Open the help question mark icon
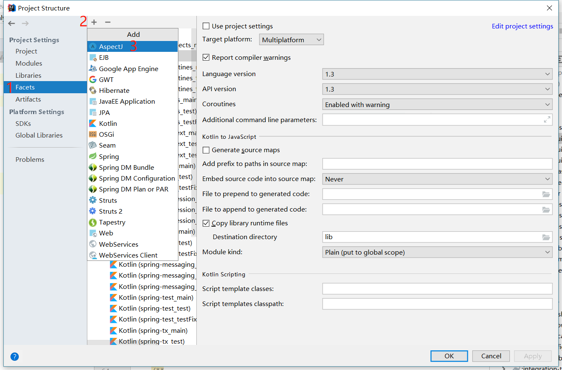Viewport: 562px width, 370px height. pos(15,357)
